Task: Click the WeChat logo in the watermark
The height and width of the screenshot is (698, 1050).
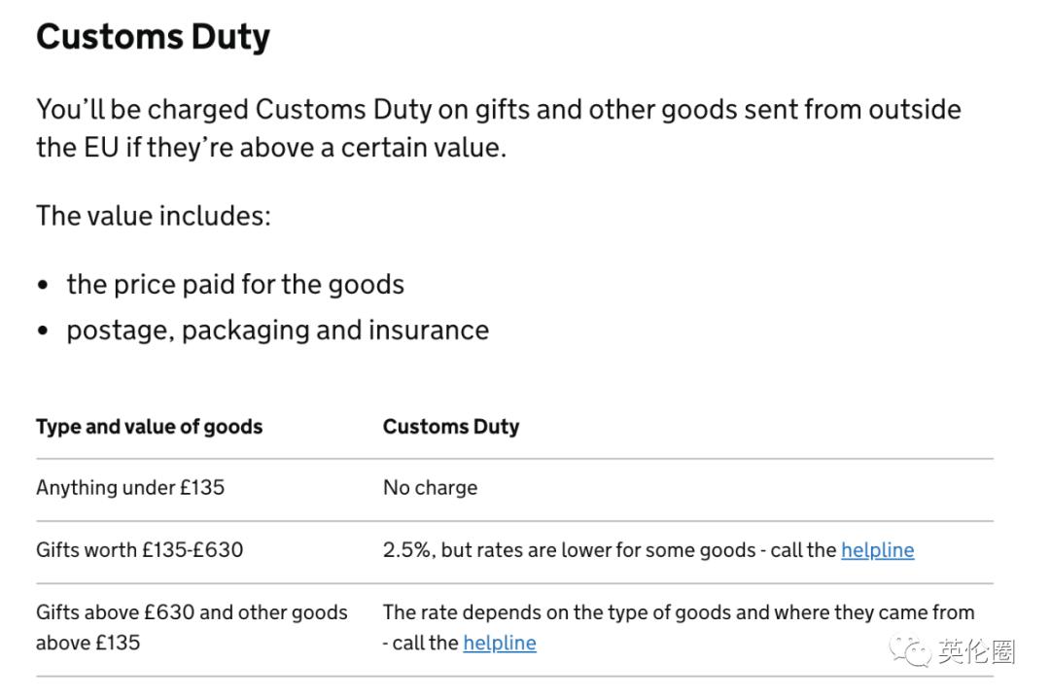Action: pyautogui.click(x=912, y=650)
